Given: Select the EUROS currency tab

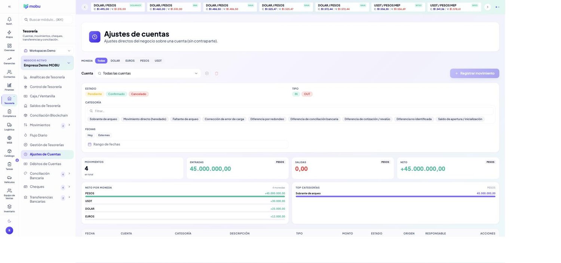Looking at the screenshot, I should 130,61.
